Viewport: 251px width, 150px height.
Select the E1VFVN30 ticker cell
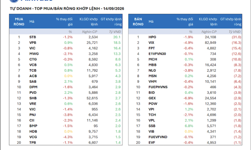coord(157,54)
